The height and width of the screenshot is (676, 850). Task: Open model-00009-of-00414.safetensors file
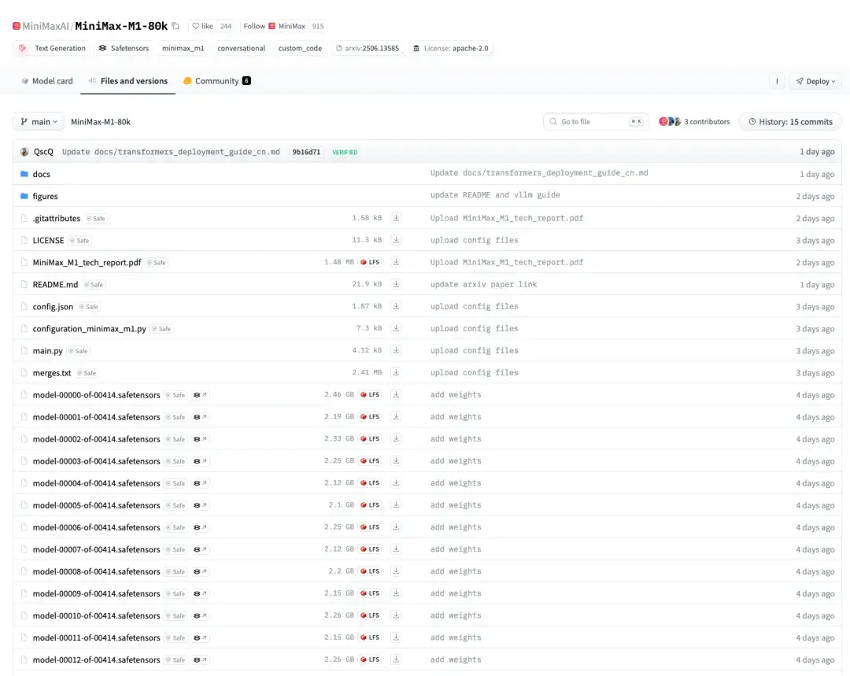[97, 593]
